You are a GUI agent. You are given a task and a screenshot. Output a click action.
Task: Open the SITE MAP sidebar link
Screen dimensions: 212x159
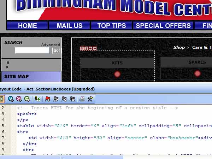tap(17, 76)
